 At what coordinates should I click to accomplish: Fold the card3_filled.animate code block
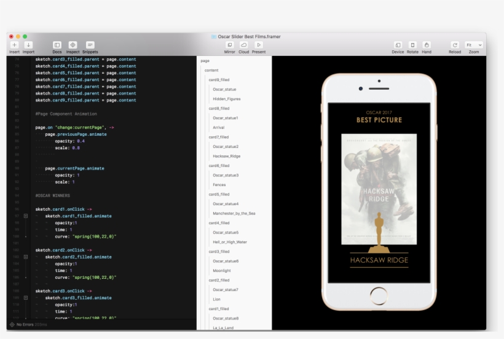(x=26, y=298)
